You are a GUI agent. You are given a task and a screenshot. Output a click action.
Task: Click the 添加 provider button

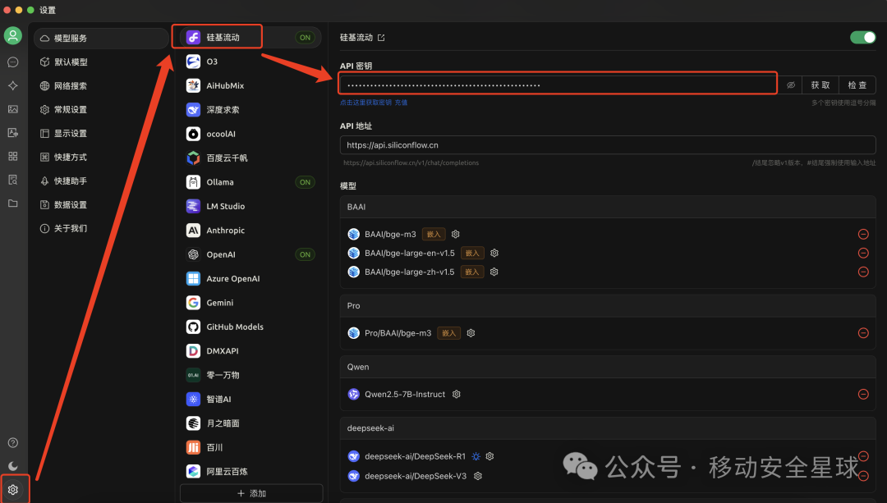click(x=251, y=493)
